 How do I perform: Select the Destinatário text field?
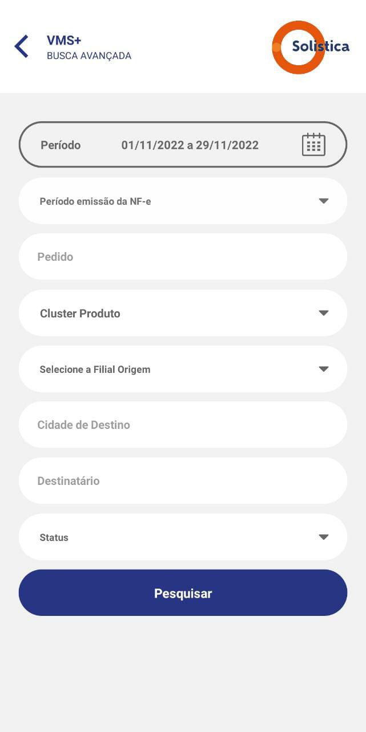pyautogui.click(x=183, y=481)
